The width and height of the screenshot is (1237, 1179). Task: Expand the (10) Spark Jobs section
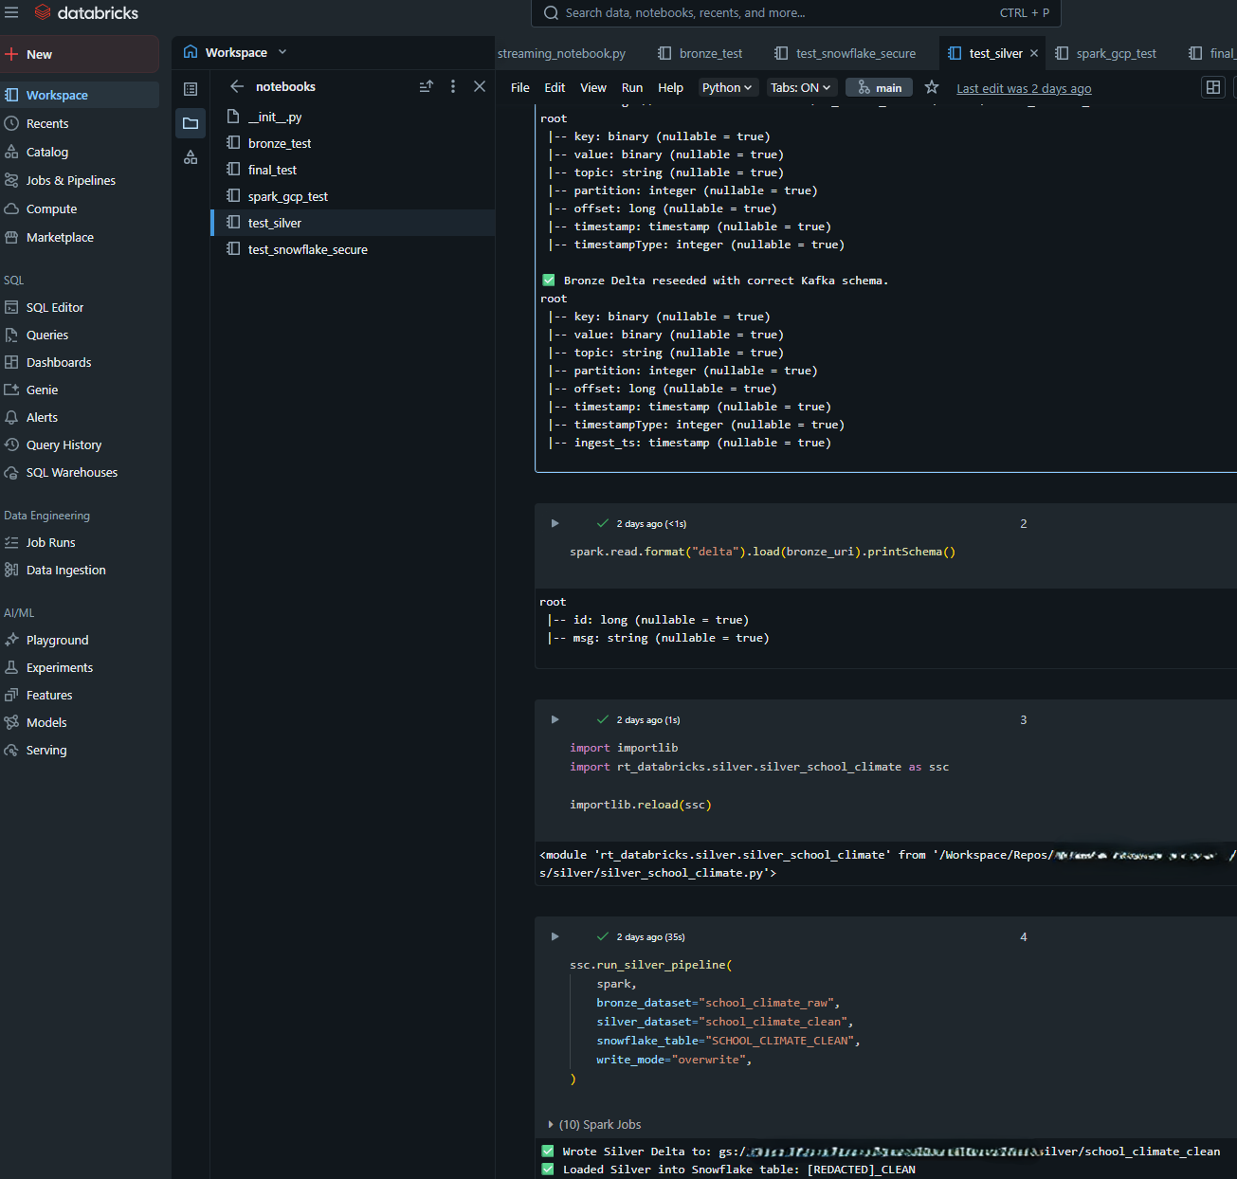click(x=594, y=1124)
